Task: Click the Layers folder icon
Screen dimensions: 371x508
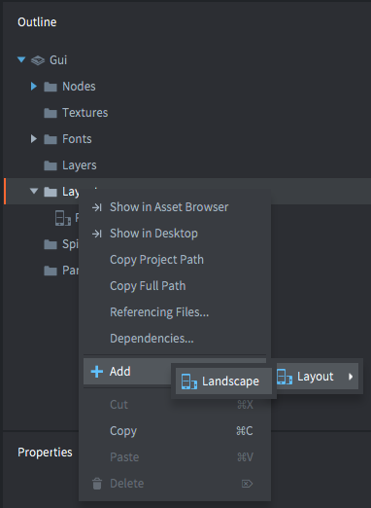Action: point(51,165)
